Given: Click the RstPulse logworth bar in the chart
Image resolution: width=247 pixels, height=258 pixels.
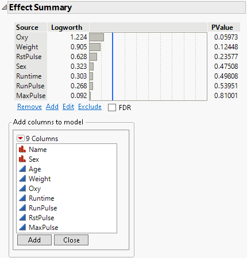Looking at the screenshot, I should click(93, 57).
